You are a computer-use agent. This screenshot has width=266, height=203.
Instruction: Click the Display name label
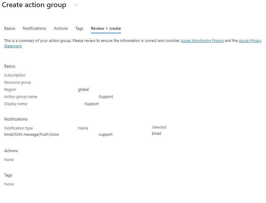tap(15, 104)
